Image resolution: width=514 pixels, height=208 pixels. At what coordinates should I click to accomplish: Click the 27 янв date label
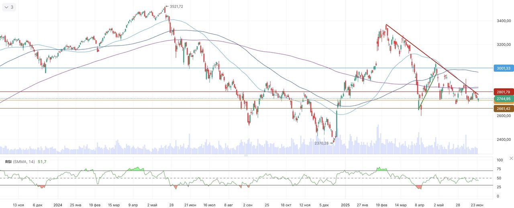coord(362,205)
